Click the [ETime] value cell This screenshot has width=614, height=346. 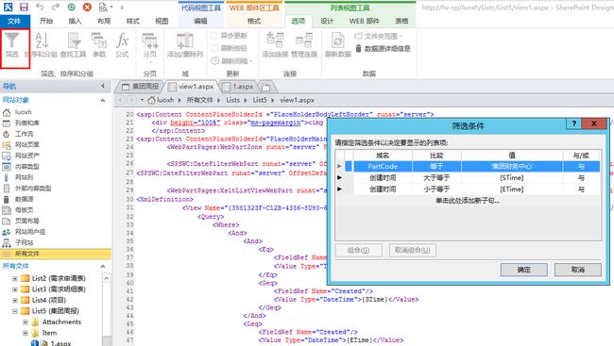tap(512, 189)
